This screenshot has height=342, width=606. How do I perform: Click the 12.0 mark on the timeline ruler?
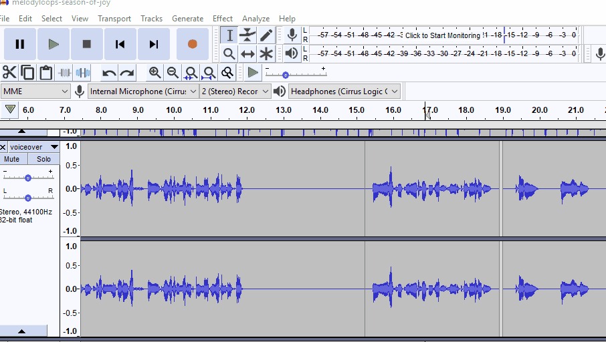[247, 110]
